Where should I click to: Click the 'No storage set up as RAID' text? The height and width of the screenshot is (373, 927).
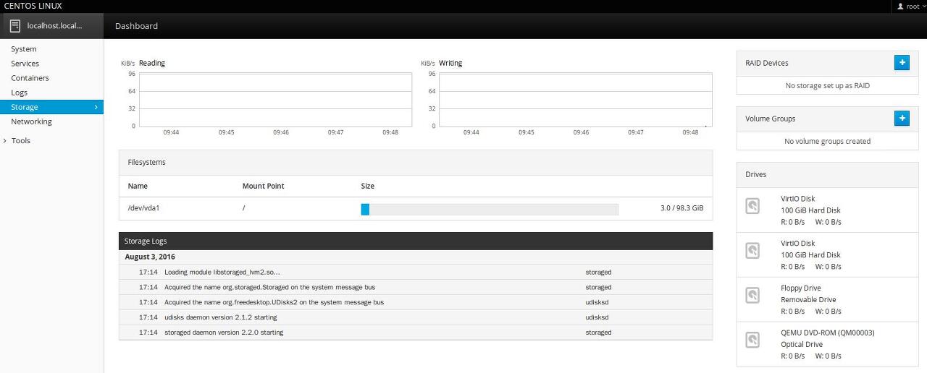click(x=828, y=85)
